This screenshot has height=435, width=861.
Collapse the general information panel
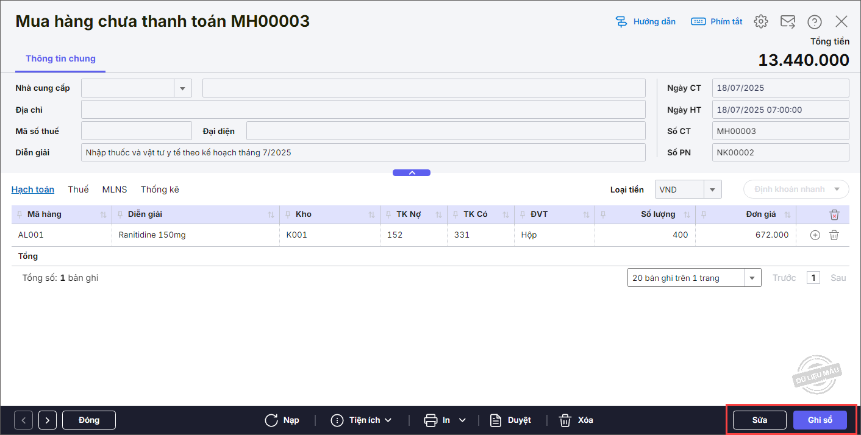click(x=412, y=173)
